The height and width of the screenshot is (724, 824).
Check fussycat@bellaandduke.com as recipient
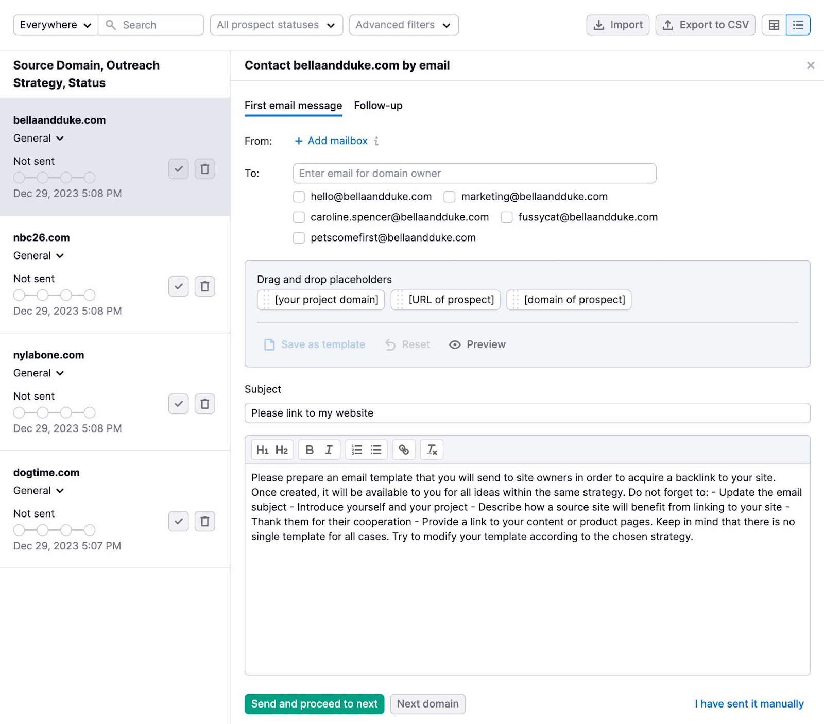(507, 217)
